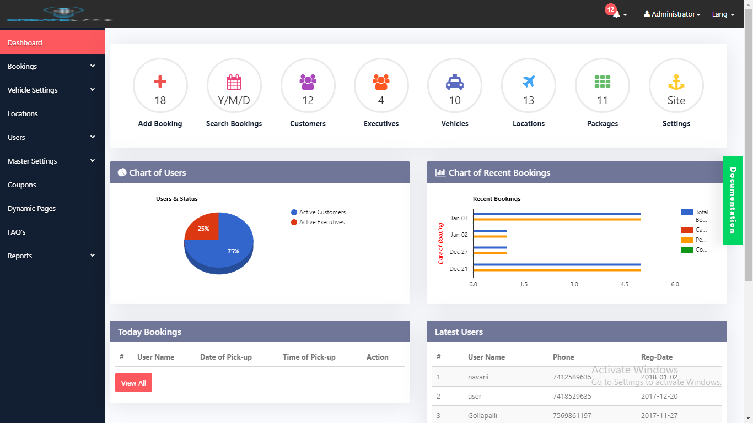Image resolution: width=753 pixels, height=423 pixels.
Task: Expand Vehicle Settings in the sidebar
Action: coord(52,90)
